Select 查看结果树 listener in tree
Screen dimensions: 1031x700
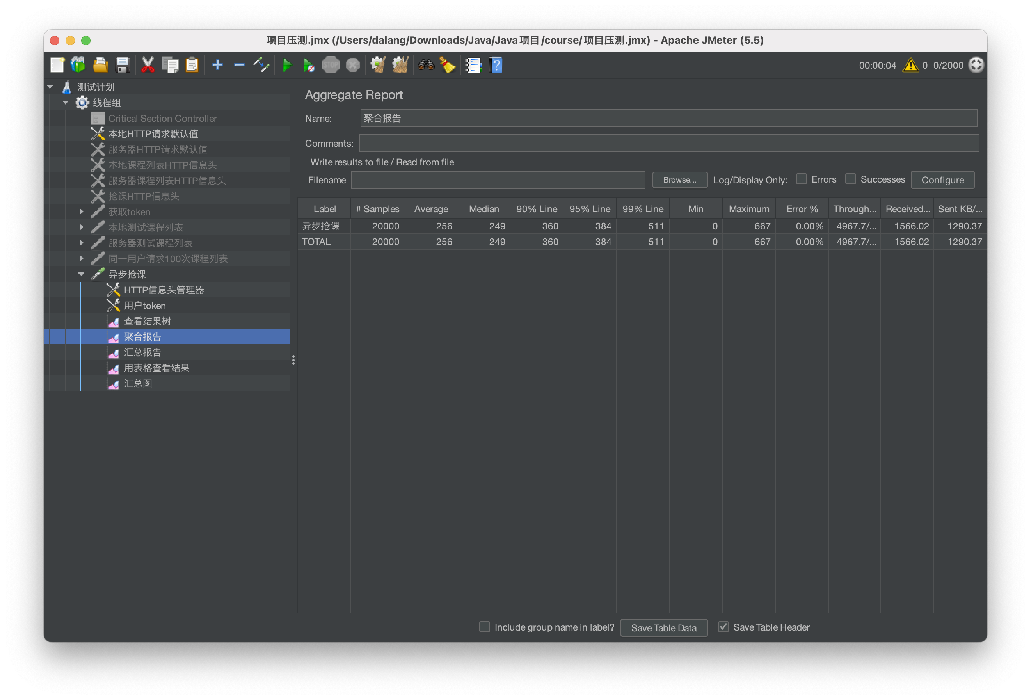(x=147, y=321)
